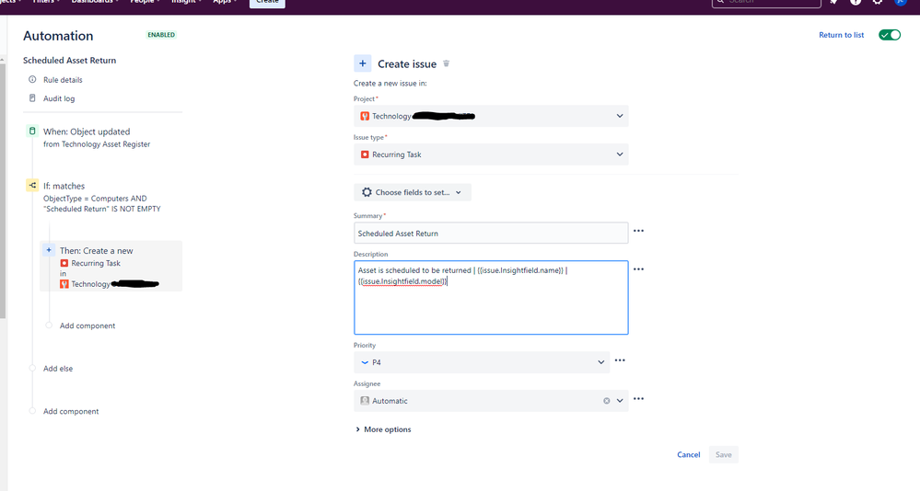
Task: Click the P4 priority chevron icon
Action: 365,362
